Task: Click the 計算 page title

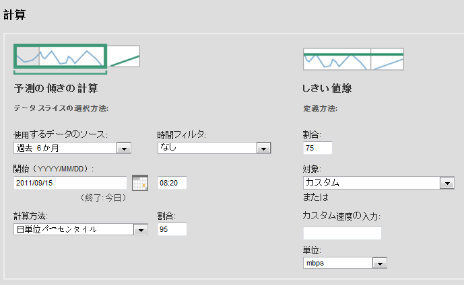Action: coord(15,14)
